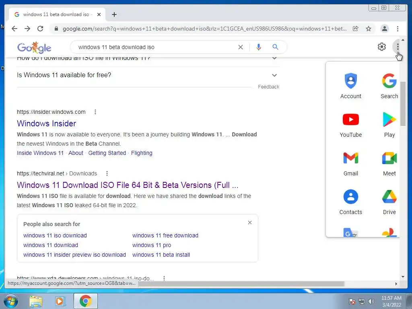Open options for techviral.net result
The image size is (412, 309).
click(x=107, y=173)
